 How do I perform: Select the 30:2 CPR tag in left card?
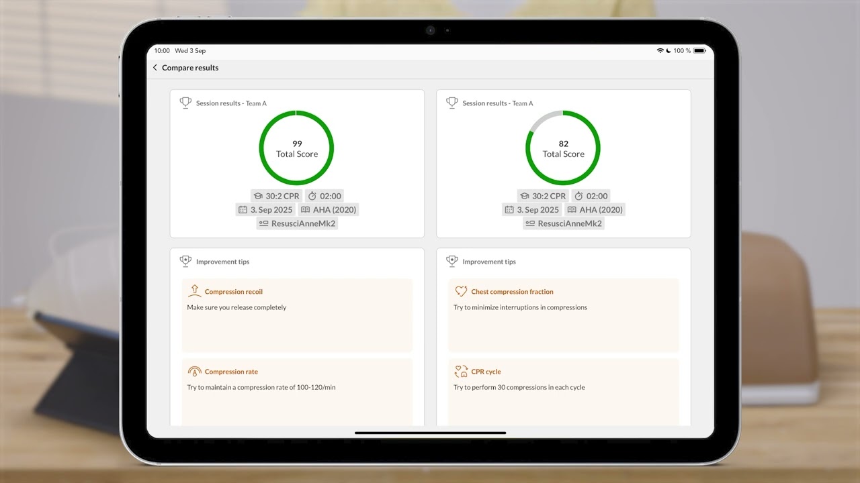click(276, 196)
